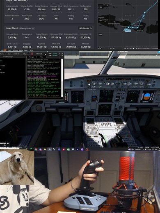160x213 pixels.
Task: Click the golden retriever picture overlay
Action: [17, 167]
